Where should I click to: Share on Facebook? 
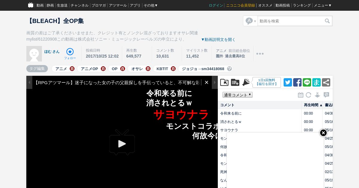tap(297, 82)
